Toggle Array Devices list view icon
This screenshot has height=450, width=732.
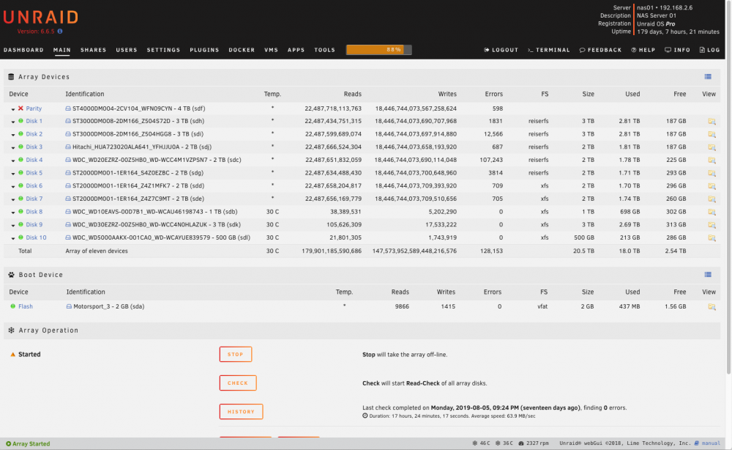[x=708, y=77]
